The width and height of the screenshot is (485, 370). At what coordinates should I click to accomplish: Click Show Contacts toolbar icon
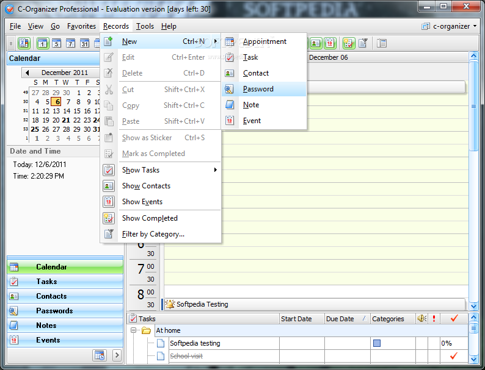click(x=316, y=43)
